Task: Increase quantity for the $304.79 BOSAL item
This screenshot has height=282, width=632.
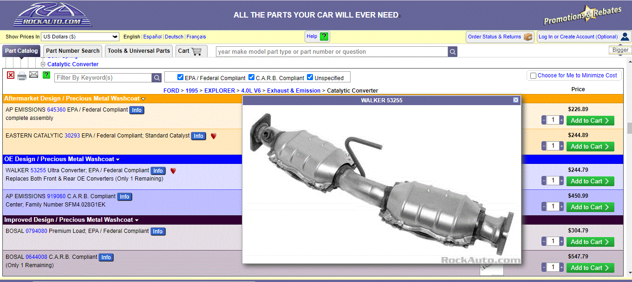Action: point(561,242)
